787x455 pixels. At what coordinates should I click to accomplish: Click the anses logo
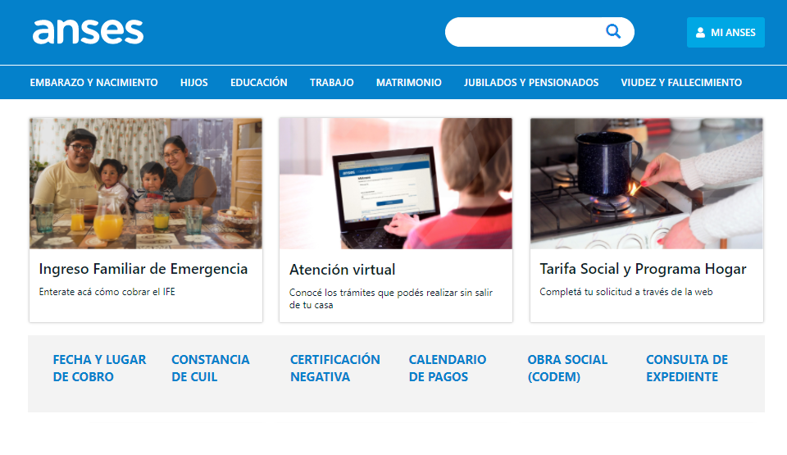pyautogui.click(x=88, y=32)
